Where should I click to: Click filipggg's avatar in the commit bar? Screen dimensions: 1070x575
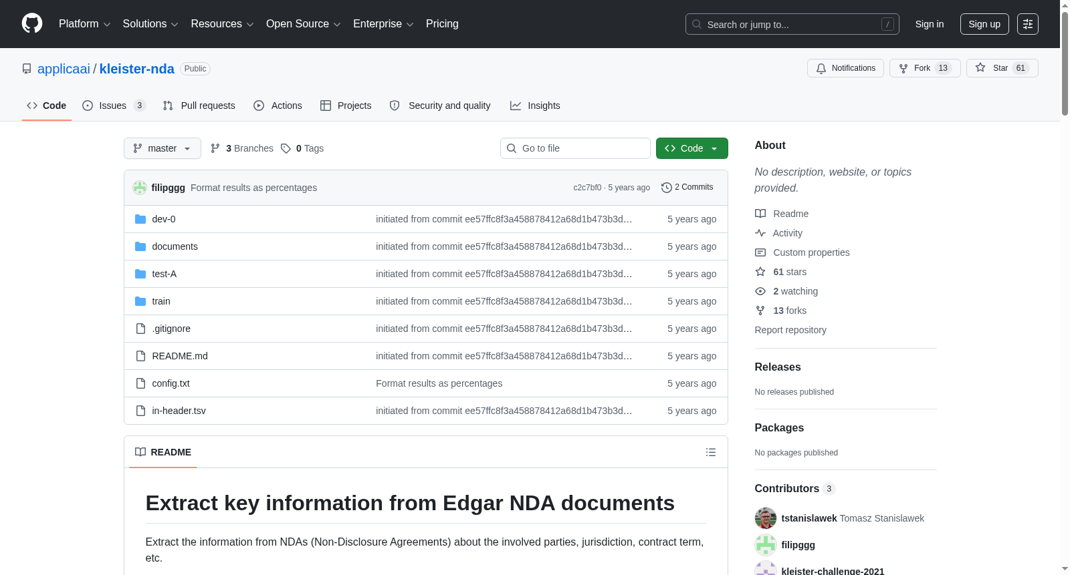click(140, 188)
